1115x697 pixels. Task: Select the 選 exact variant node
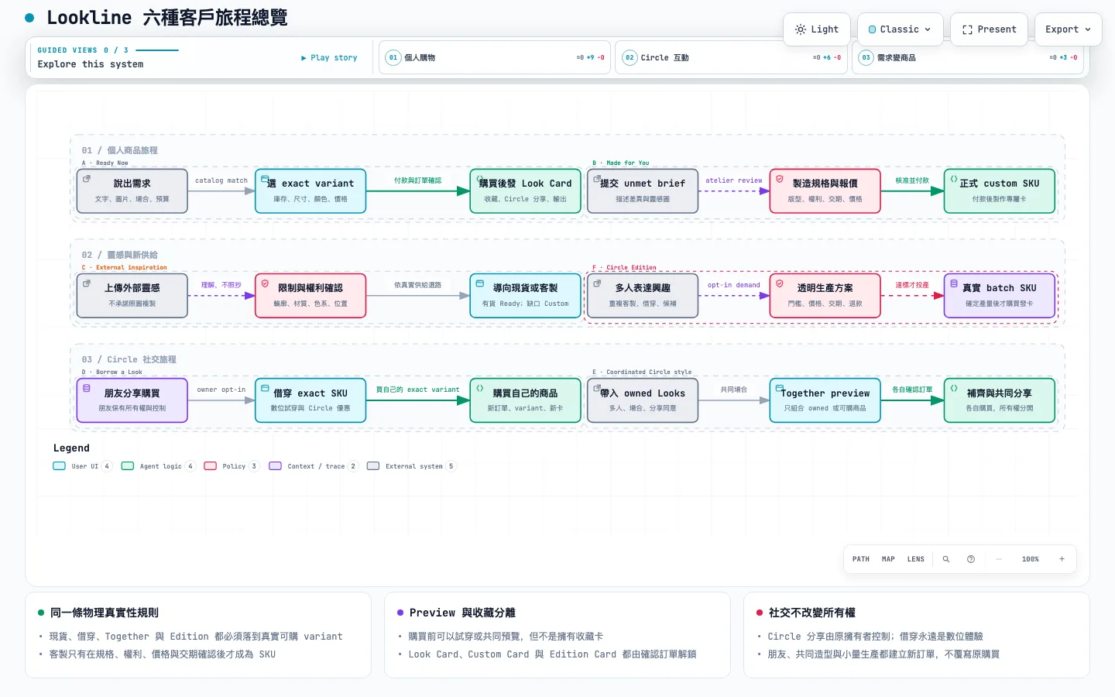click(310, 191)
